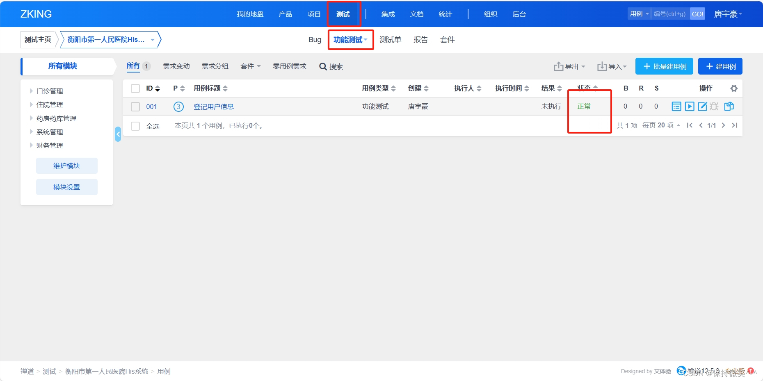This screenshot has height=381, width=763.
Task: Click the 维护模块 button
Action: tap(67, 166)
